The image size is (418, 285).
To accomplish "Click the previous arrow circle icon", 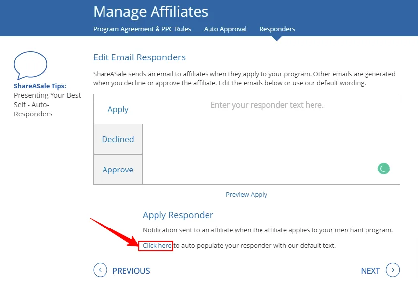I will pyautogui.click(x=100, y=270).
